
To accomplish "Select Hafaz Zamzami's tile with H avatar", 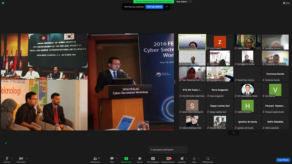I will coord(248,106).
